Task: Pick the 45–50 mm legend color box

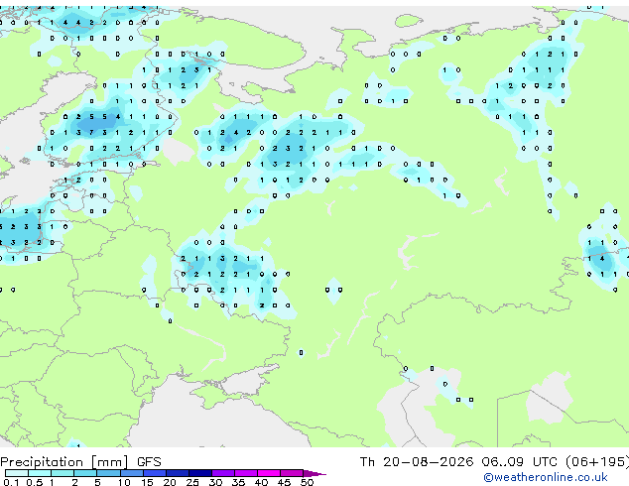Action: tap(292, 473)
